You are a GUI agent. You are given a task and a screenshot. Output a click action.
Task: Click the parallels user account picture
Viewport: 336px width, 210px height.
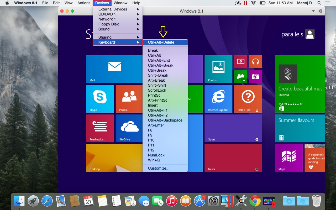[310, 34]
